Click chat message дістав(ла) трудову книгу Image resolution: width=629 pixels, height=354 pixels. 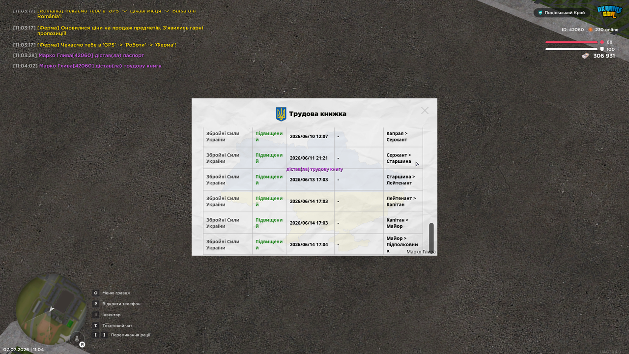pos(87,66)
